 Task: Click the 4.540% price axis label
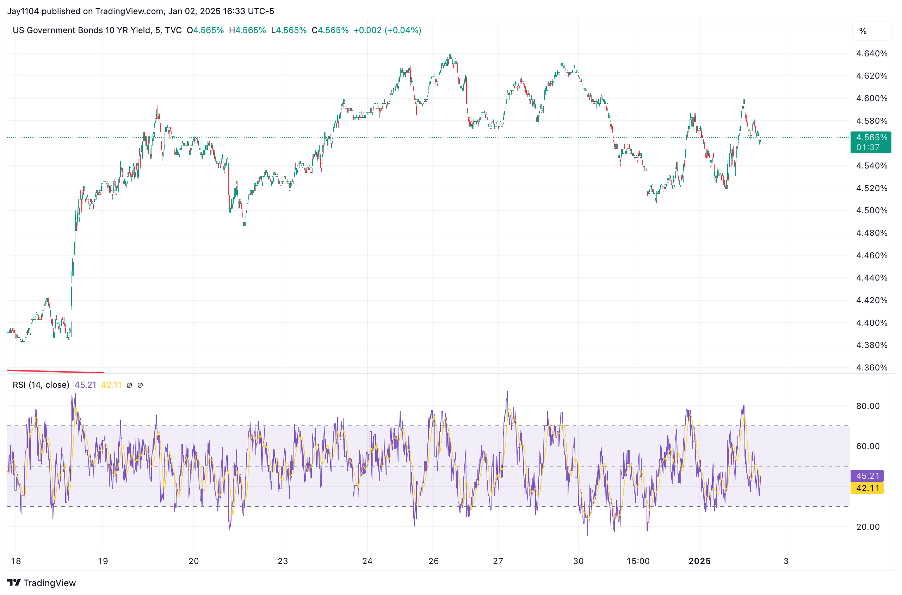pos(872,166)
